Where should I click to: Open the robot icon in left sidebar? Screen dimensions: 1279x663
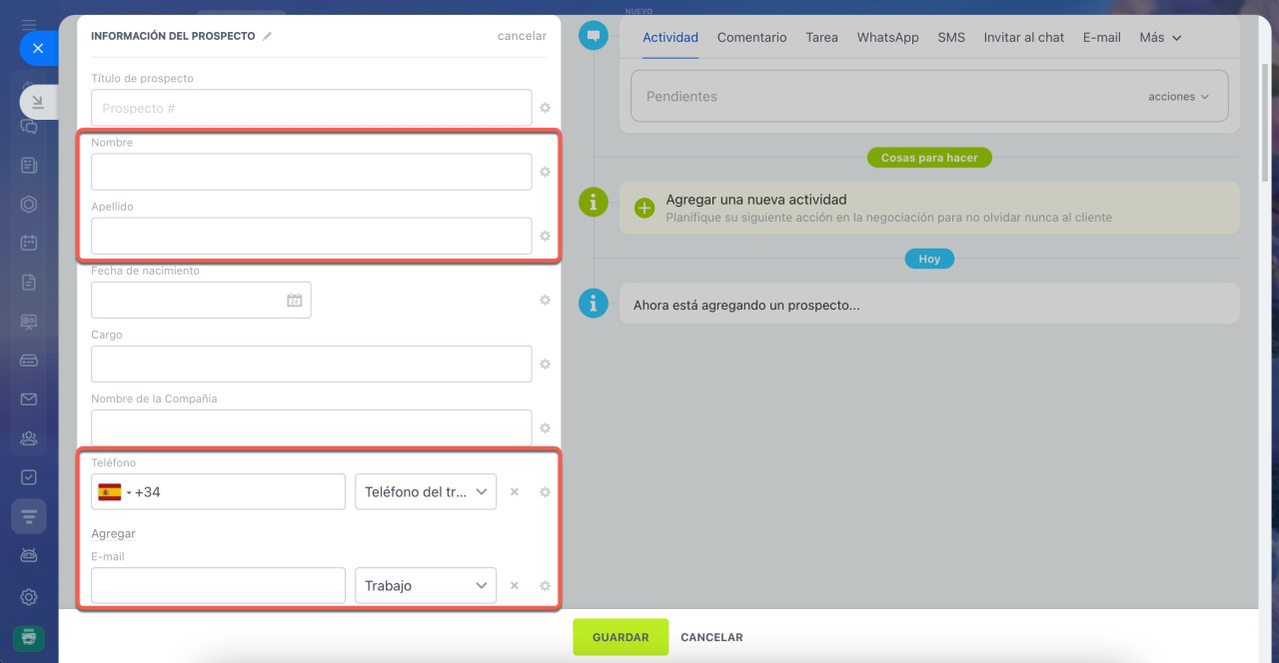tap(29, 555)
